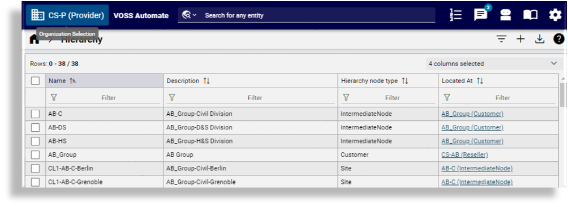Go to the Home icon
568x207 pixels.
click(x=34, y=39)
